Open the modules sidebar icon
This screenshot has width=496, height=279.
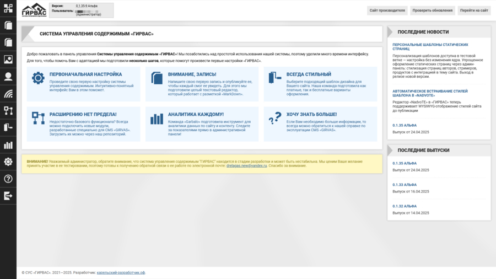pos(8,111)
